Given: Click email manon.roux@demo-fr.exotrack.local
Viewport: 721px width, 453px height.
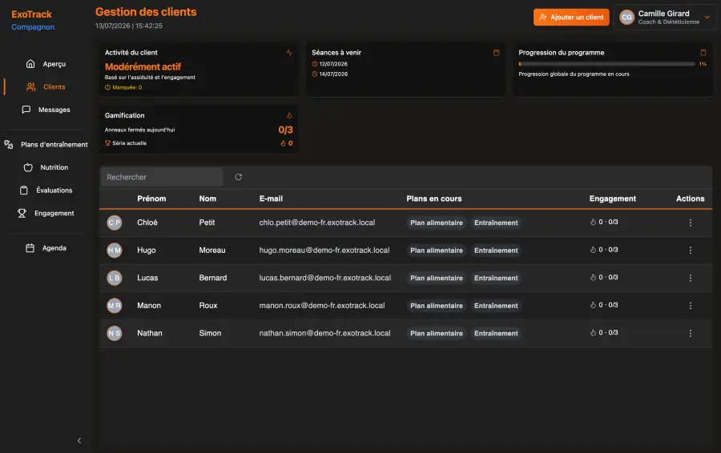Looking at the screenshot, I should pos(322,305).
